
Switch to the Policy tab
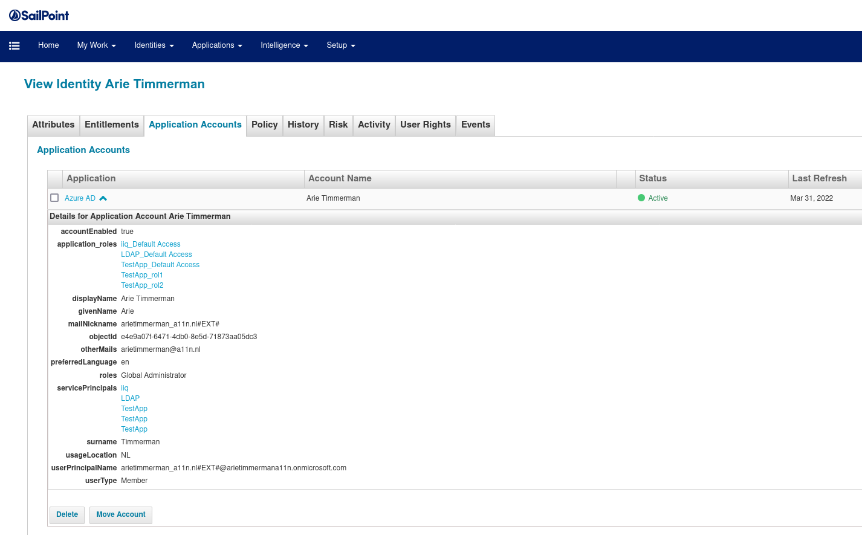point(265,125)
